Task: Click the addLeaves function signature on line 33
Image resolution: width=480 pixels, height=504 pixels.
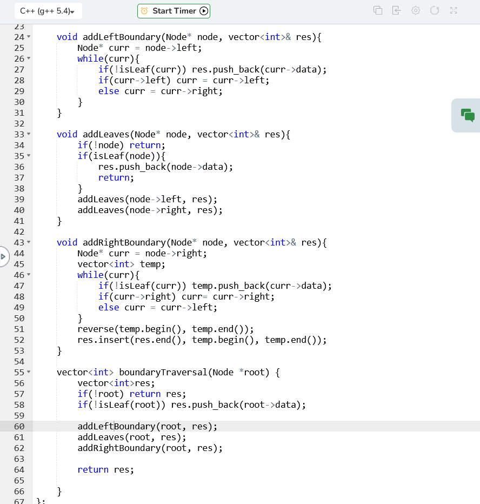Action: coord(174,134)
